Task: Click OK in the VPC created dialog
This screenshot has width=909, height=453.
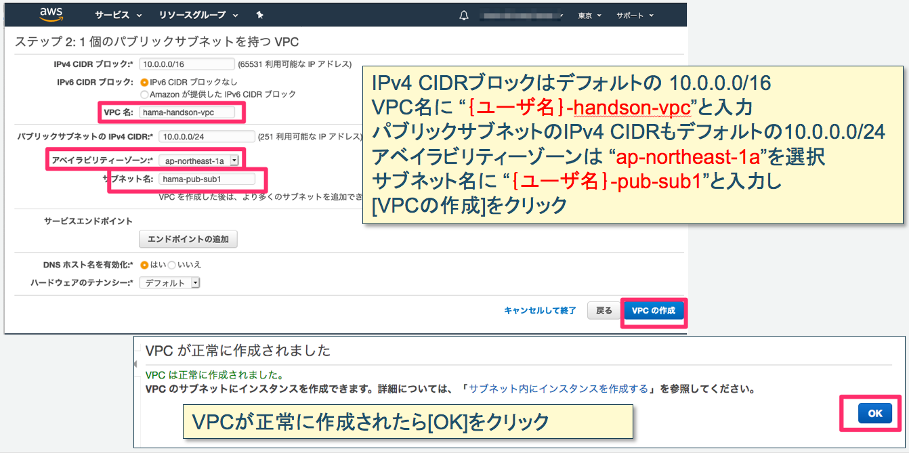Action: (875, 413)
